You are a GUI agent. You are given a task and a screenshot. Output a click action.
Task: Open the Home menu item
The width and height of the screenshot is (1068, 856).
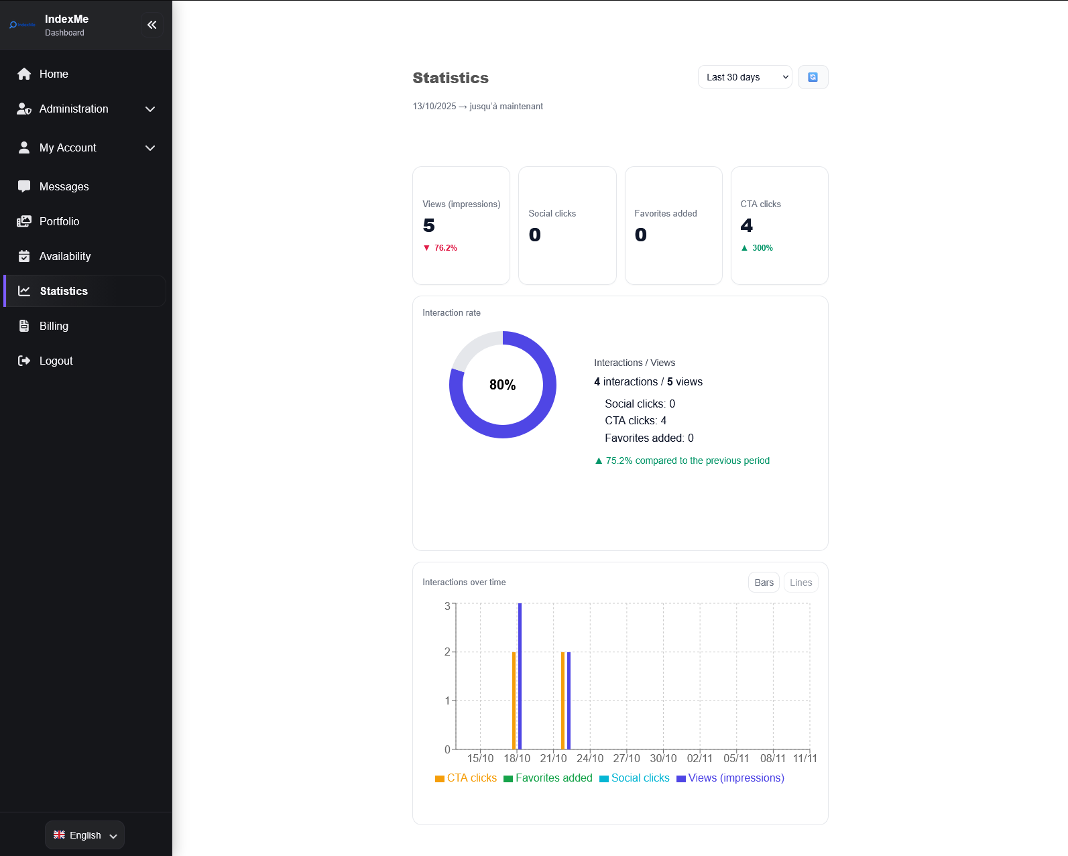coord(84,74)
